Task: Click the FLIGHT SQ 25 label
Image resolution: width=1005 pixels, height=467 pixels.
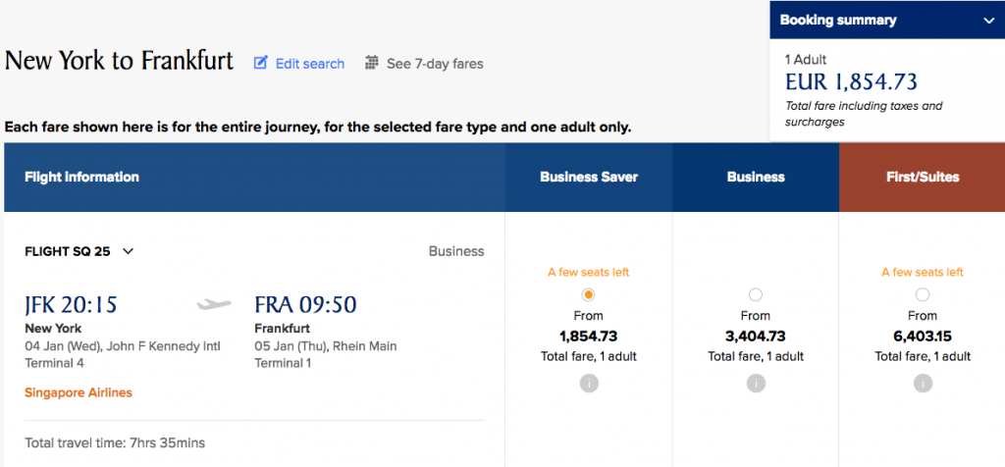Action: coord(67,251)
